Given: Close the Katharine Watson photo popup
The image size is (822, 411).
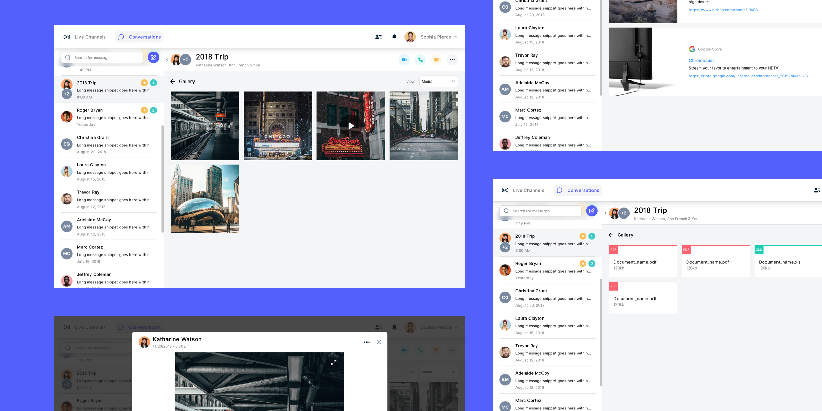Looking at the screenshot, I should (x=379, y=342).
